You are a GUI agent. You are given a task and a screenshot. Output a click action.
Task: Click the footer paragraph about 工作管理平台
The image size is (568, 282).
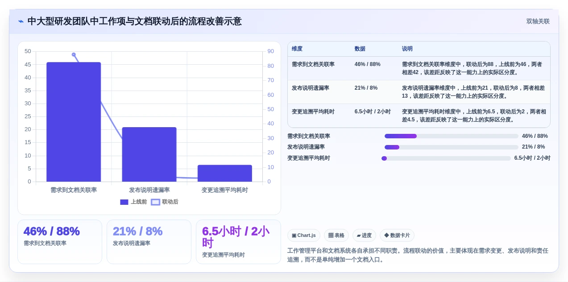point(418,255)
